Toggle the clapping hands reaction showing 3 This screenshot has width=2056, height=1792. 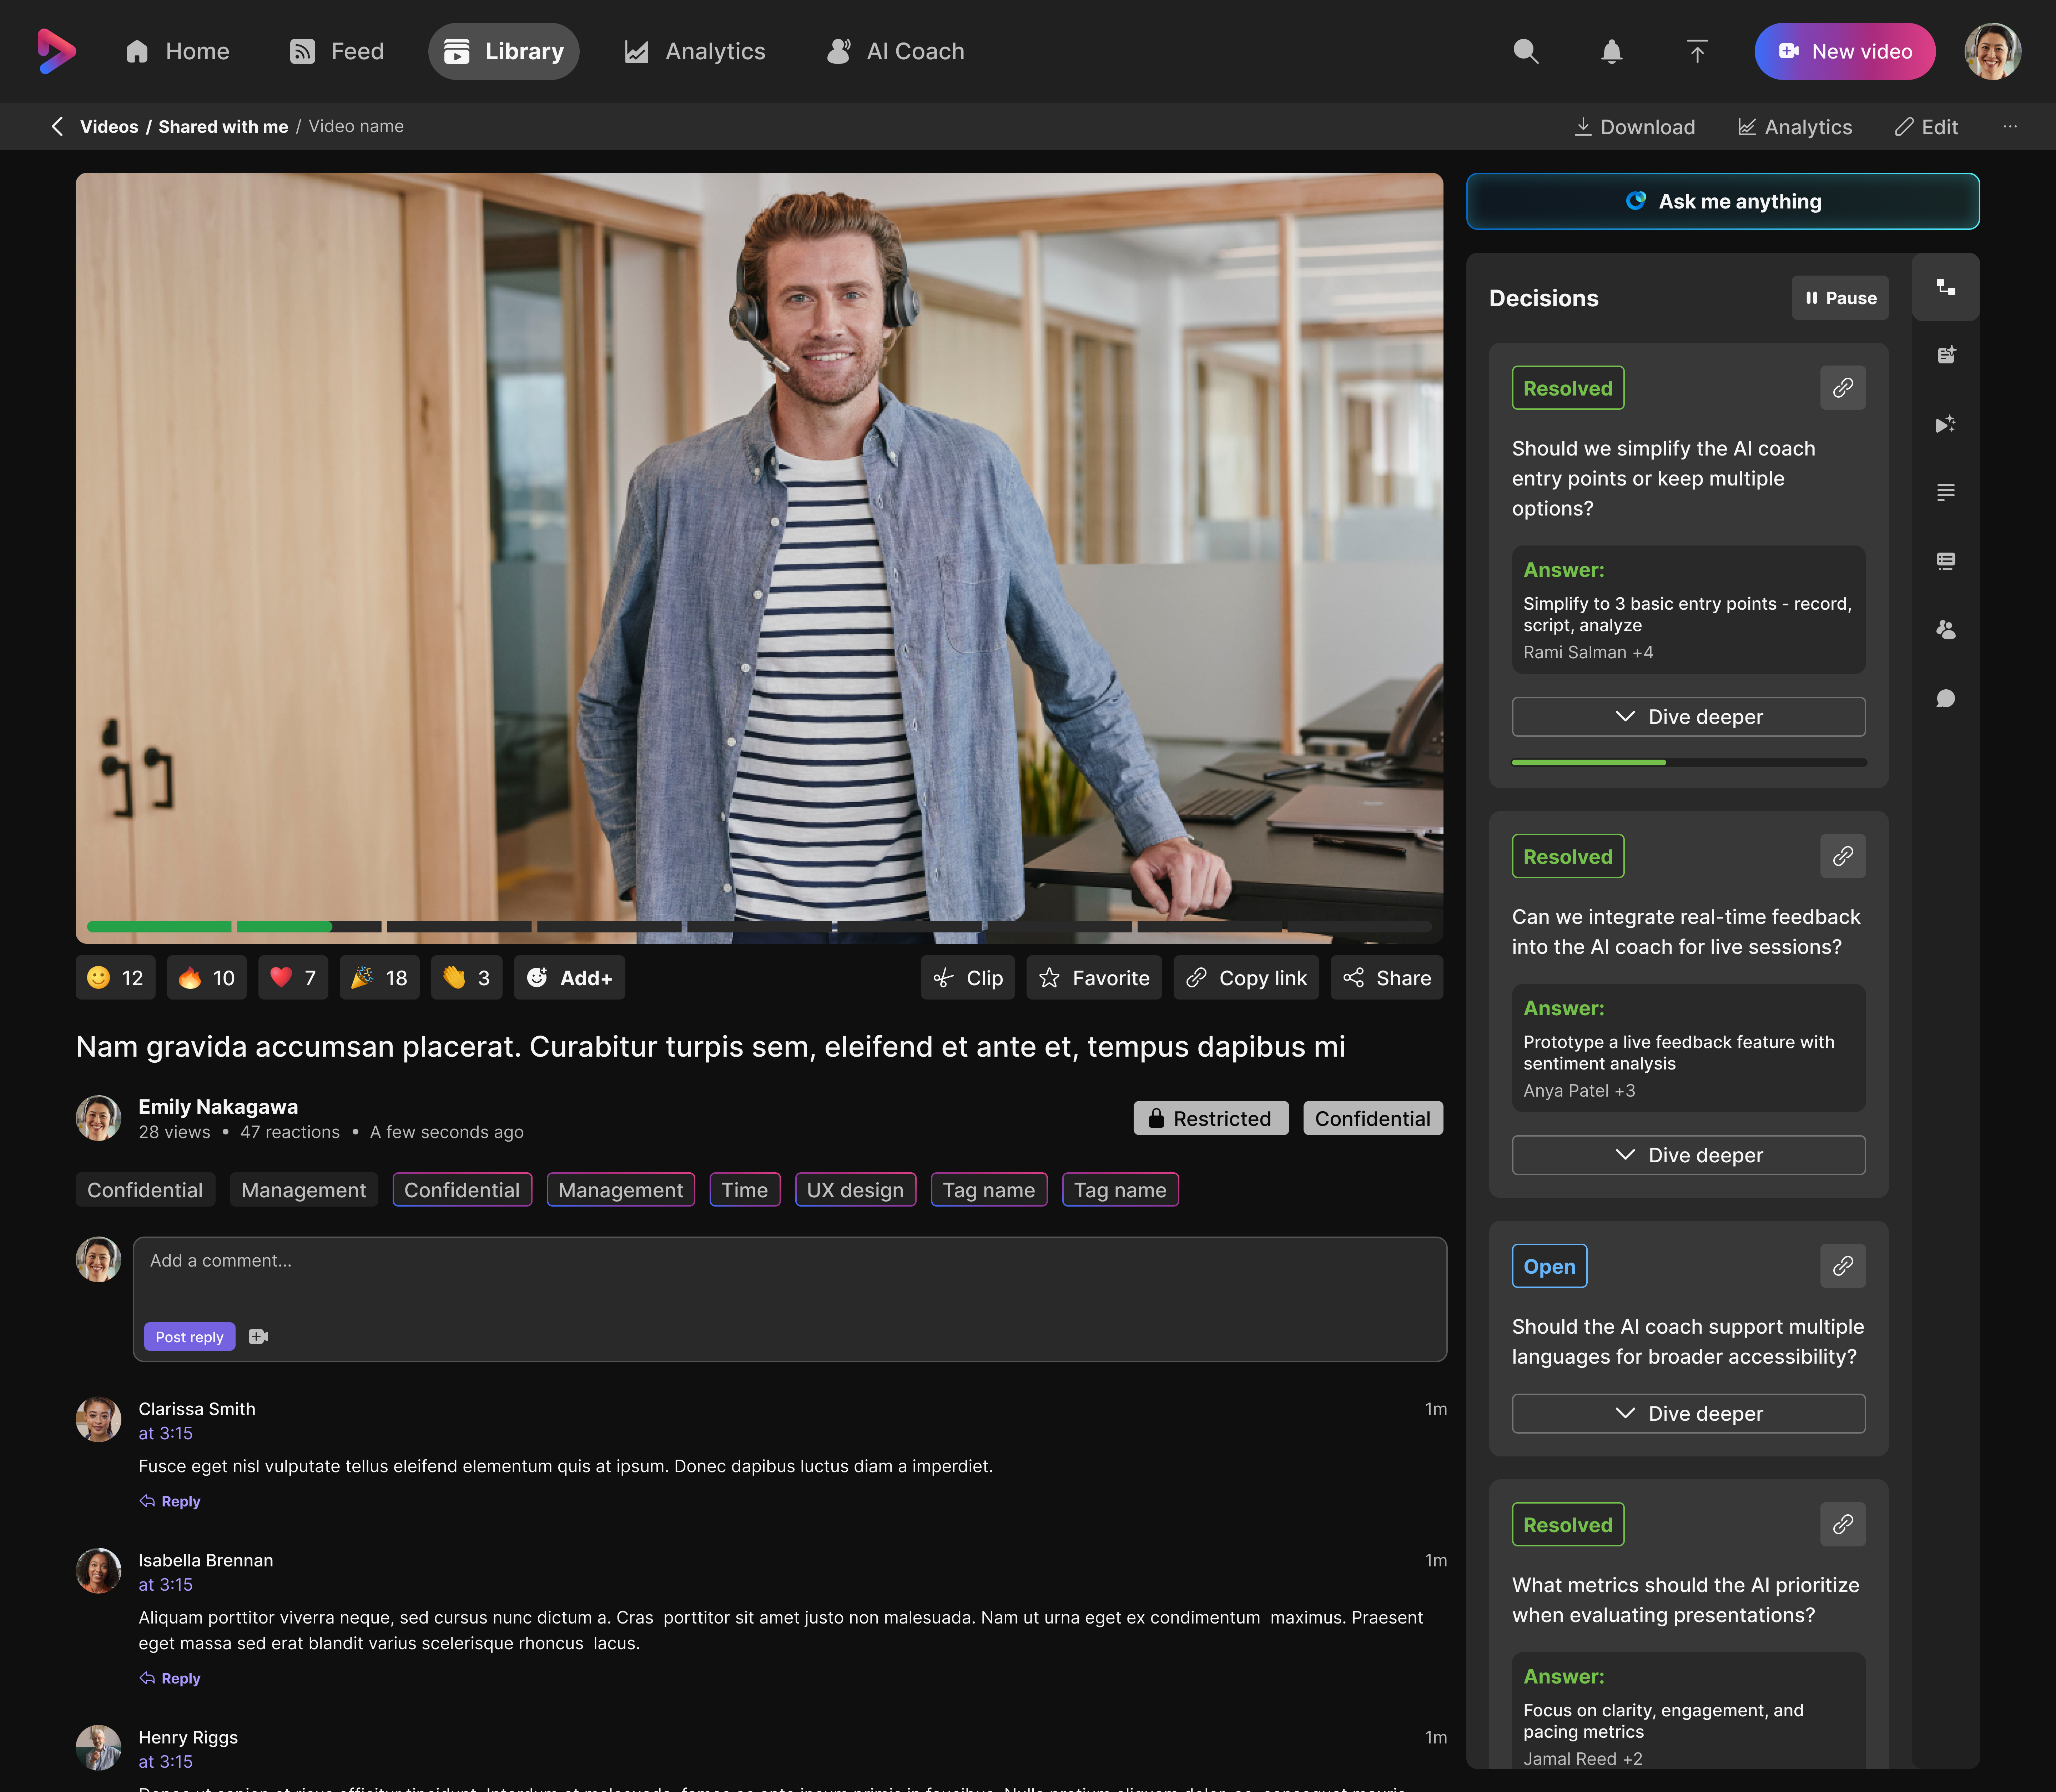point(467,978)
